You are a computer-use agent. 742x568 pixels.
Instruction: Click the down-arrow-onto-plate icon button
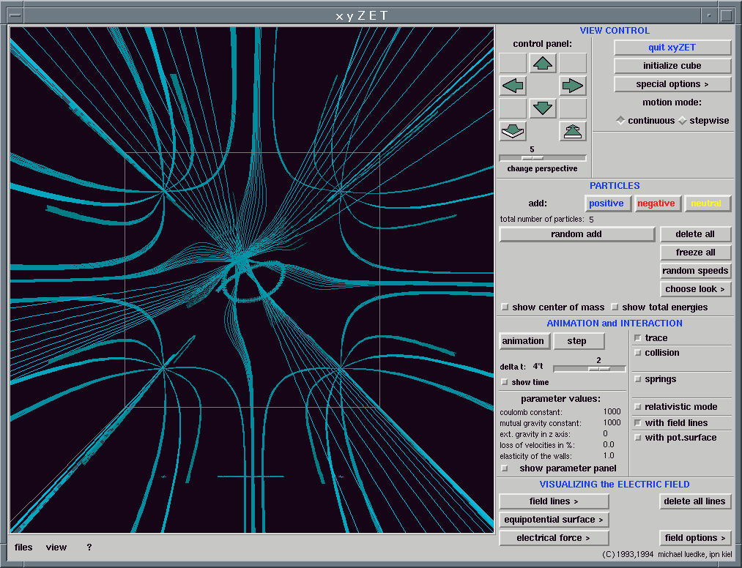pyautogui.click(x=513, y=131)
